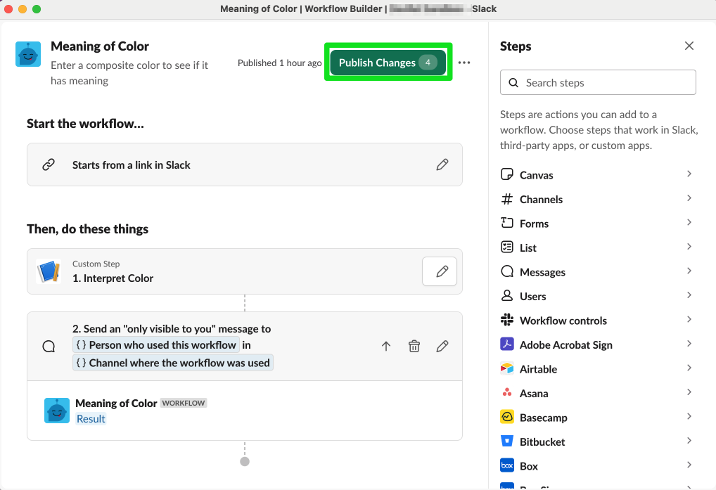Click the Publish Changes button
Viewport: 716px width, 490px height.
click(x=387, y=62)
